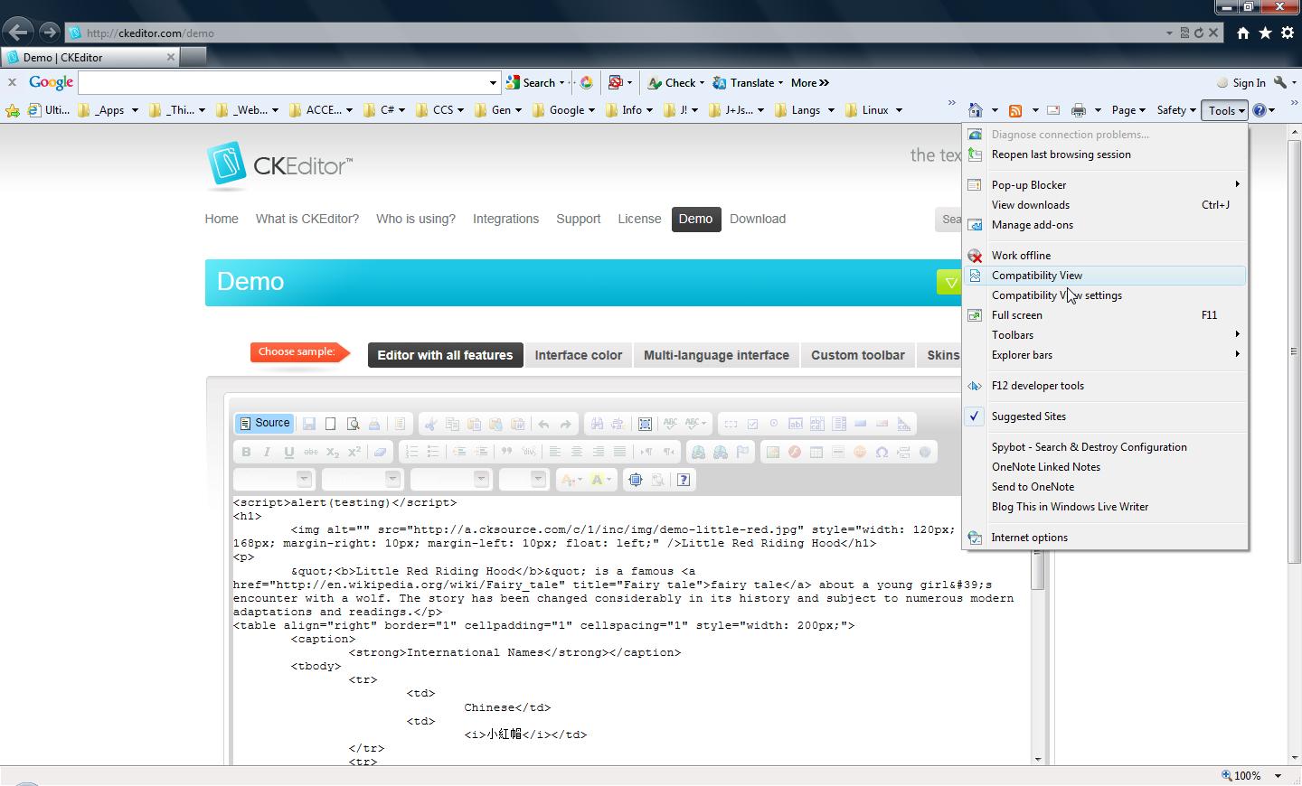This screenshot has width=1302, height=786.
Task: Click the Preview icon in CKEditor toolbar
Action: click(x=353, y=424)
